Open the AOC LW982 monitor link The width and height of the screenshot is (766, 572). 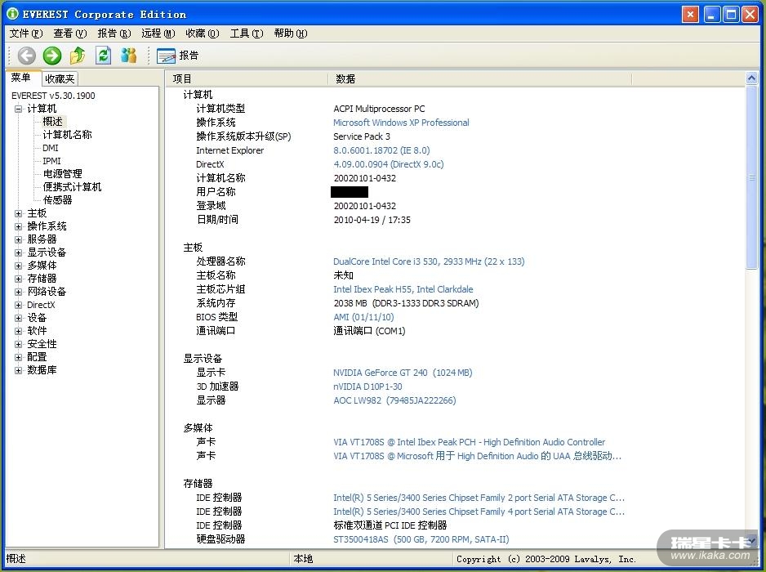point(394,400)
